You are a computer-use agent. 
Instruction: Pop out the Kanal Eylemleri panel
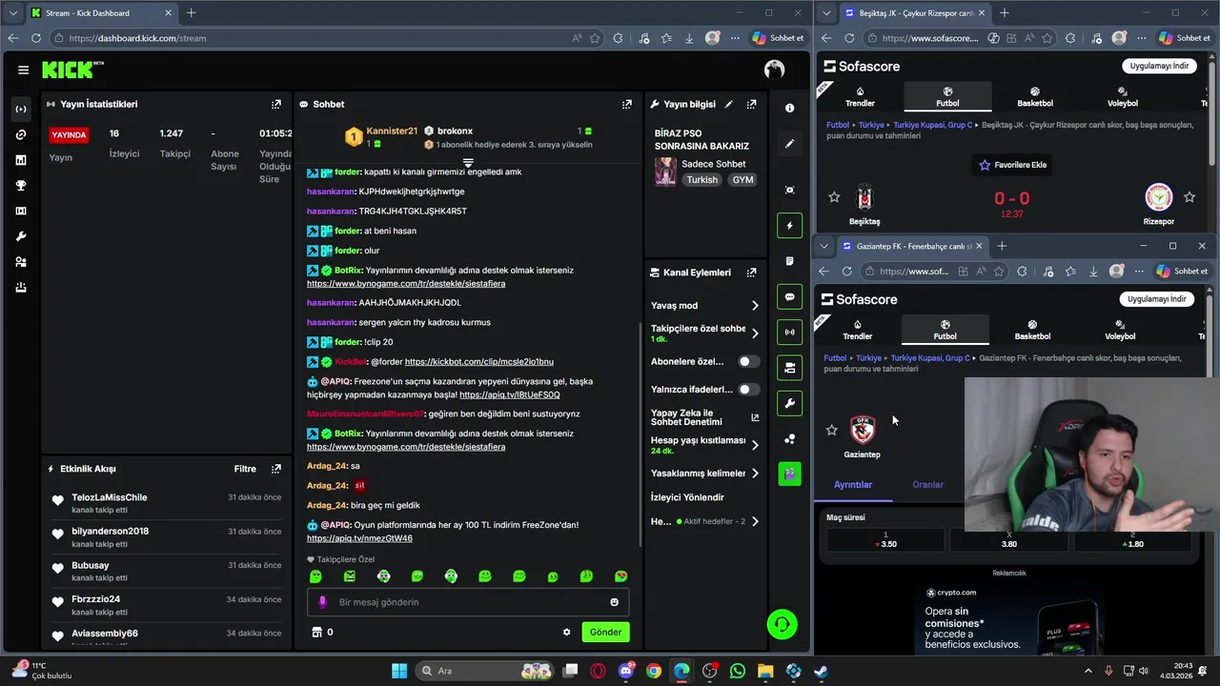(x=752, y=272)
